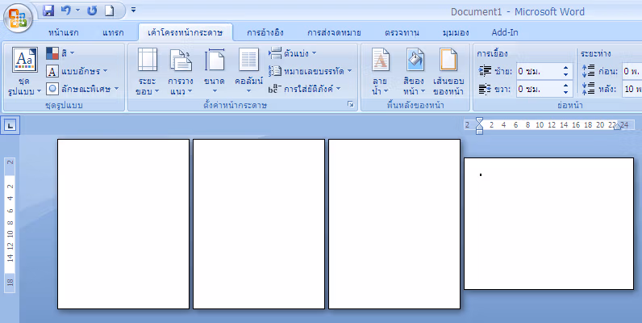The width and height of the screenshot is (642, 323).
Task: Open the การส่งจดหมาย tab
Action: click(334, 33)
